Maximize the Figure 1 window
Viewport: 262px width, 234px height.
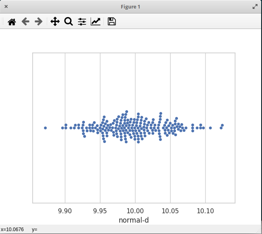tap(255, 7)
